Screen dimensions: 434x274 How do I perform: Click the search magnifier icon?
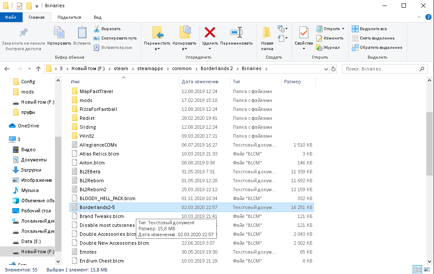[x=422, y=69]
